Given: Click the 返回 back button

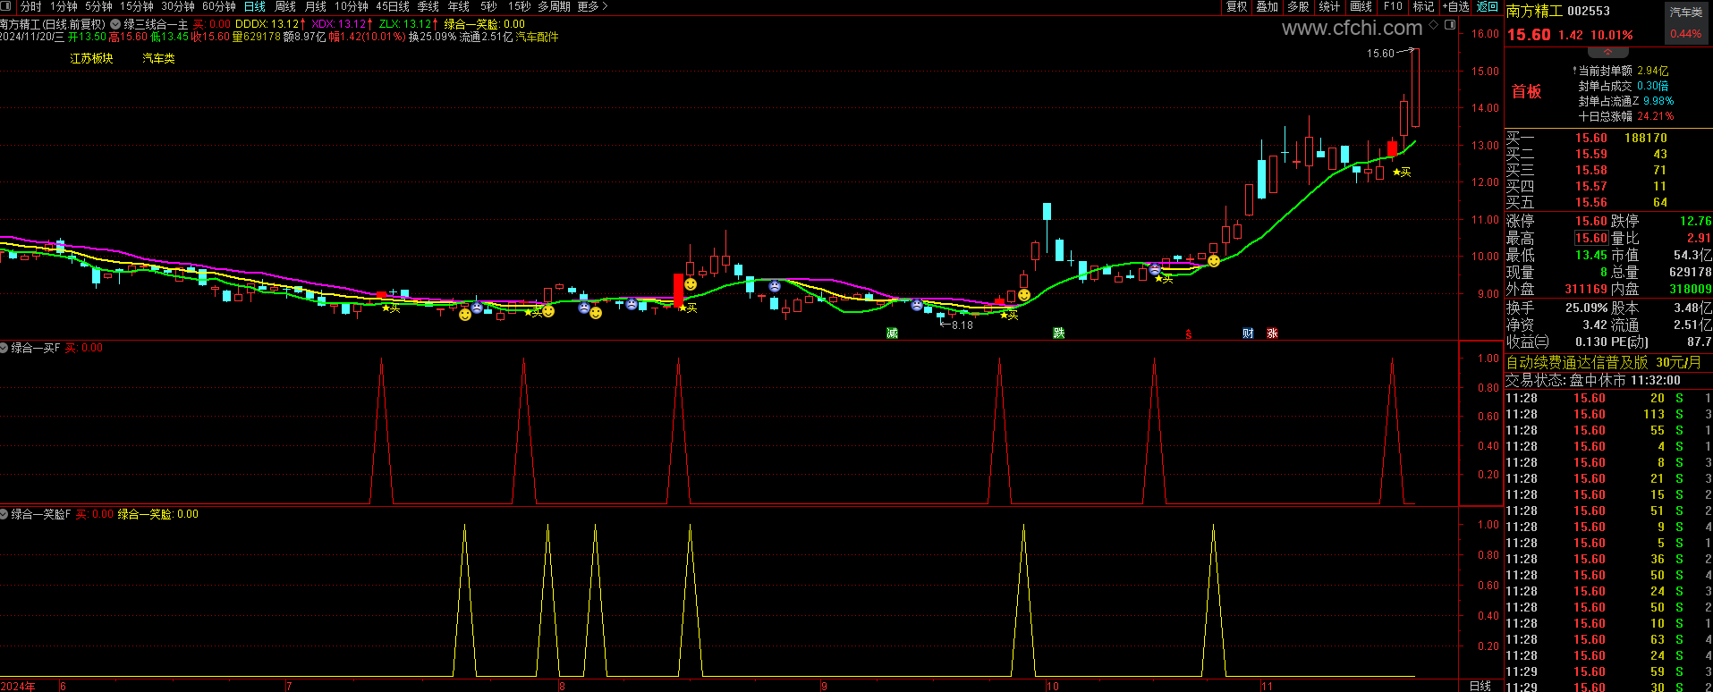Looking at the screenshot, I should (x=1488, y=6).
